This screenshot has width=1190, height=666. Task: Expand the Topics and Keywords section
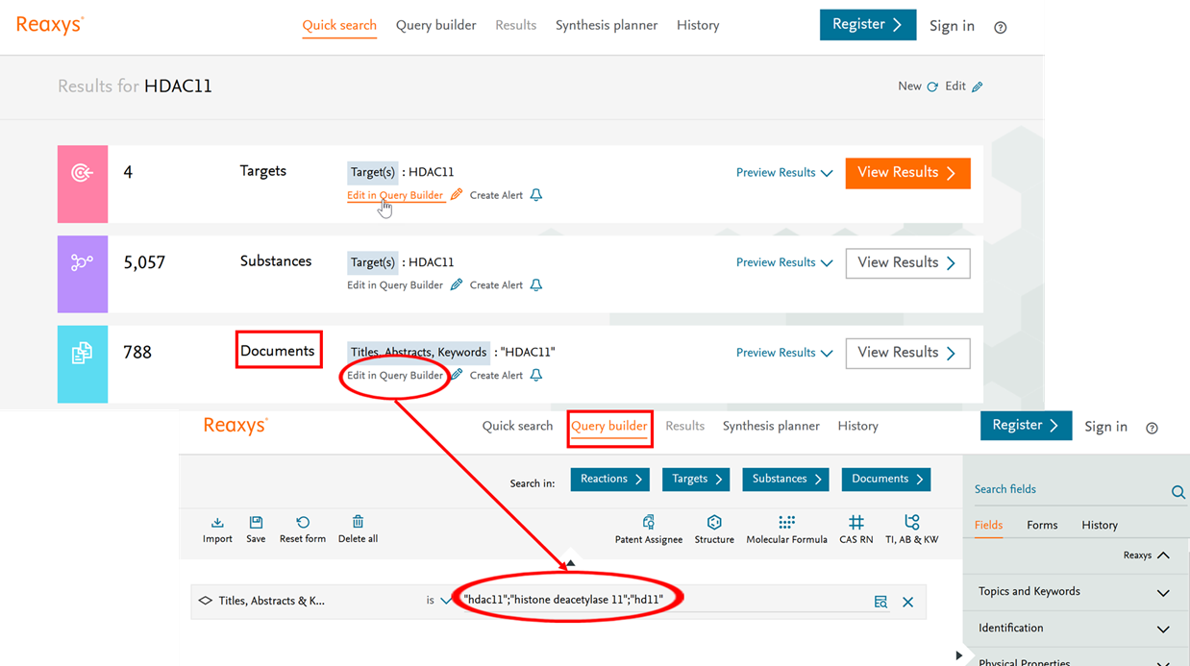[1163, 592]
